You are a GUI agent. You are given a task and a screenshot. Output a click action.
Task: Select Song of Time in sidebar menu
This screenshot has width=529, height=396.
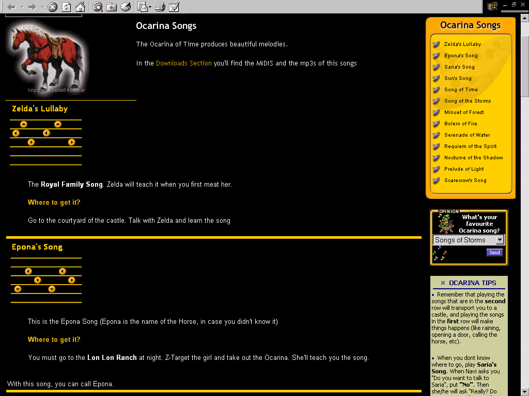coord(461,90)
